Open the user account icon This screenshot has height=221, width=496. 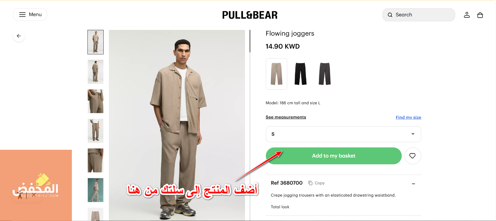pyautogui.click(x=467, y=15)
